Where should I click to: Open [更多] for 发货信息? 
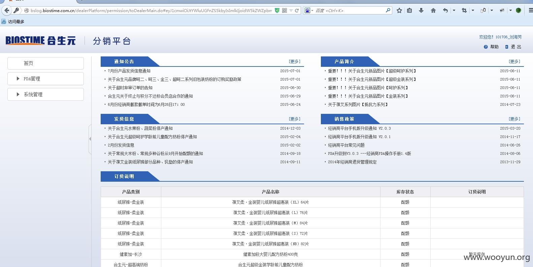point(294,119)
